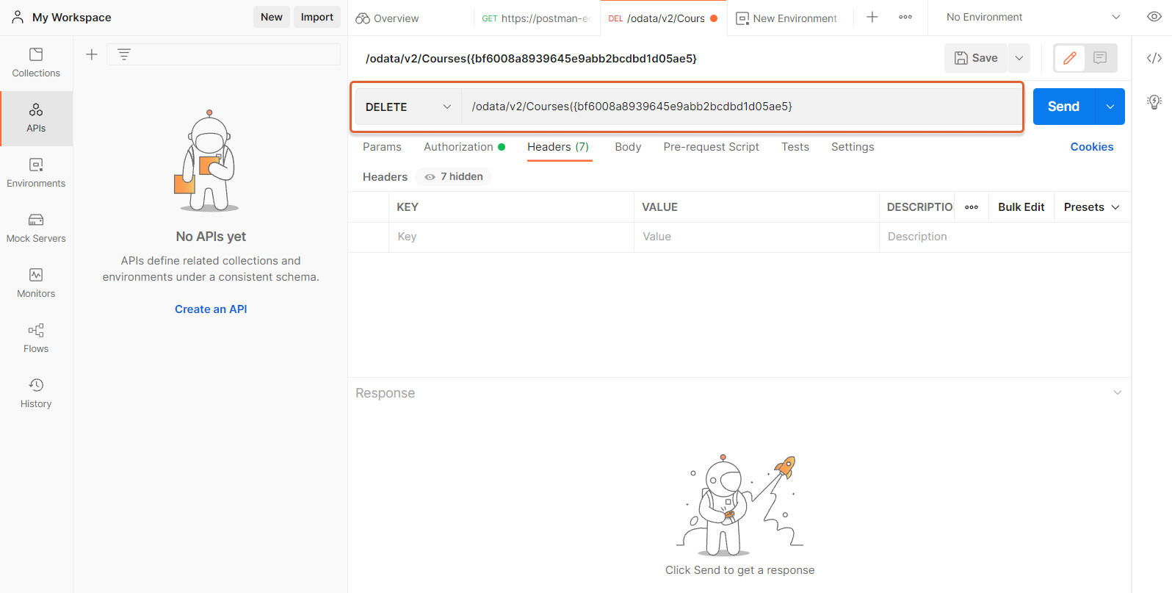Click the Send button
The width and height of the screenshot is (1172, 593).
1063,107
